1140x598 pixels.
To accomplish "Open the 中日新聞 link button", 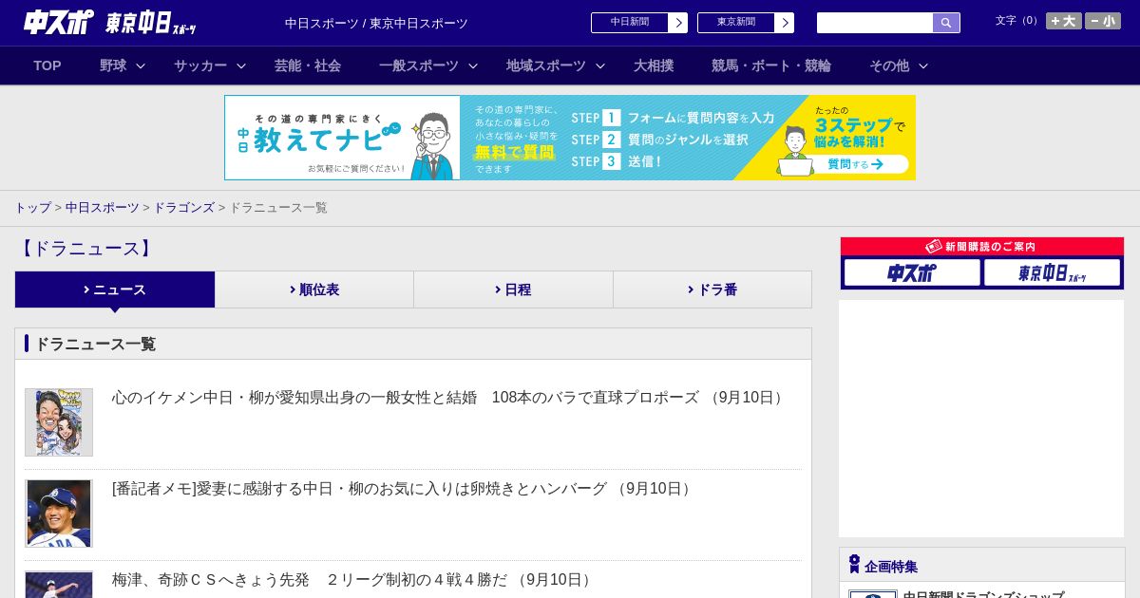I will click(x=630, y=23).
